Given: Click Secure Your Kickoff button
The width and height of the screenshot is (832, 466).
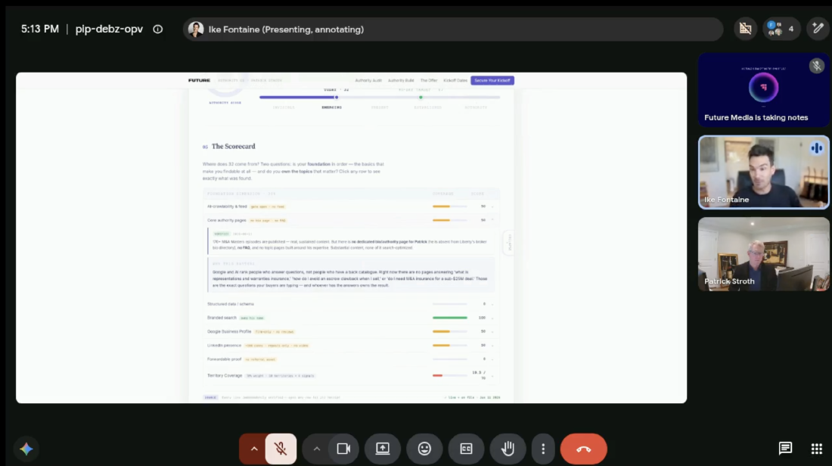Looking at the screenshot, I should point(492,81).
